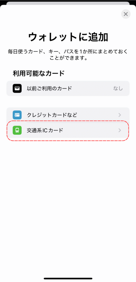Tap the green train icon

[17, 130]
